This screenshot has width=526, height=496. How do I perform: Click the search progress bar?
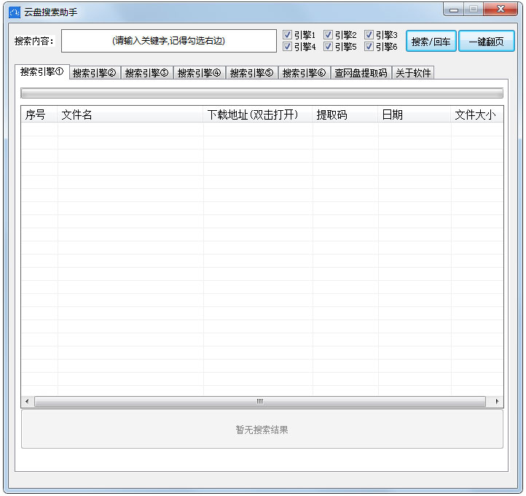(262, 93)
